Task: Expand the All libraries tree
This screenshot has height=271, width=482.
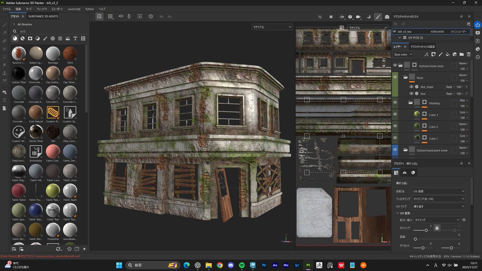Action: coord(14,24)
